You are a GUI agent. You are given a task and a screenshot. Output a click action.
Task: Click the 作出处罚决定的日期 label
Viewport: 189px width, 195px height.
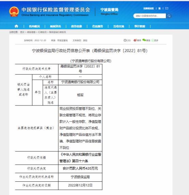coord(37,185)
